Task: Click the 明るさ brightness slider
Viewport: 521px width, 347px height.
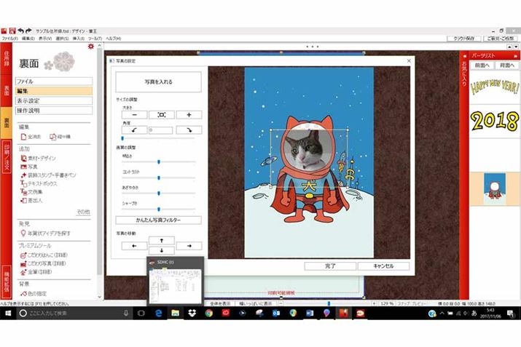Action: 159,162
